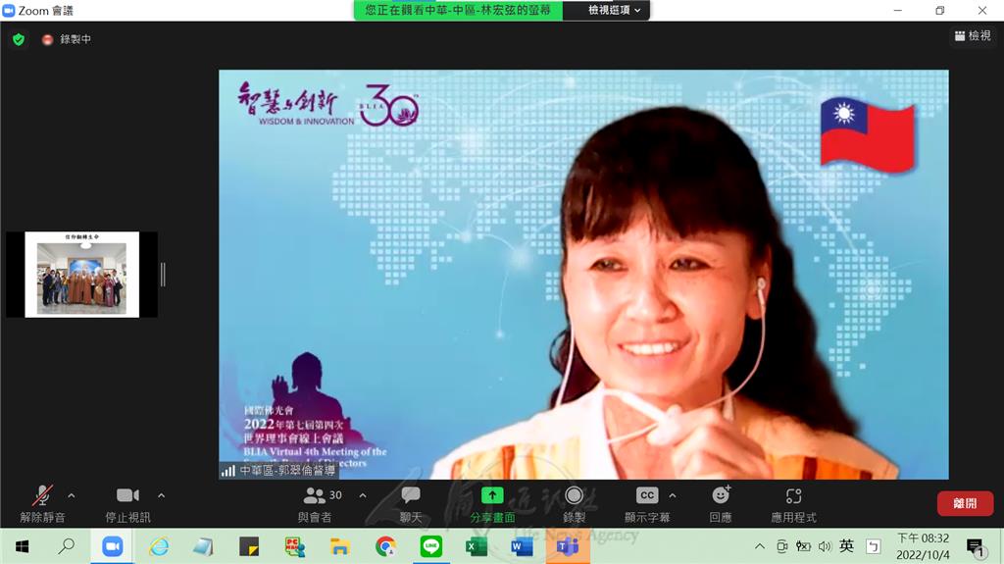Image resolution: width=1004 pixels, height=564 pixels.
Task: Click the green share screen button
Action: coord(492,503)
